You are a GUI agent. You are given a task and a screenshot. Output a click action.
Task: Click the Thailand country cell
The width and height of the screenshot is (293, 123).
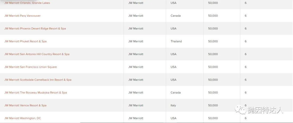[176, 42]
